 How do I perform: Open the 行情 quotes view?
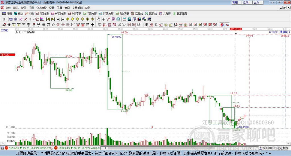(7, 14)
